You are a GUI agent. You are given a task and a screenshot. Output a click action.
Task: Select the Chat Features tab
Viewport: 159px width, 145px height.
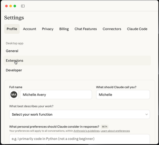pyautogui.click(x=86, y=29)
